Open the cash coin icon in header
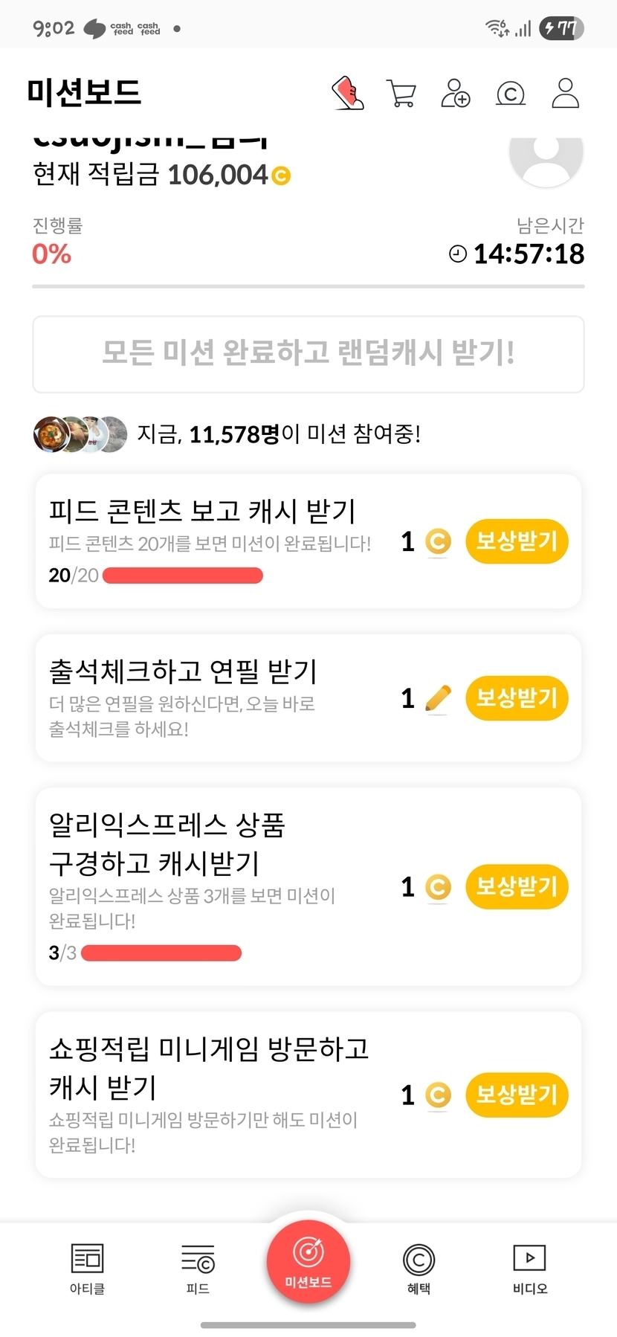Screen dimensions: 617x1337 pyautogui.click(x=510, y=94)
